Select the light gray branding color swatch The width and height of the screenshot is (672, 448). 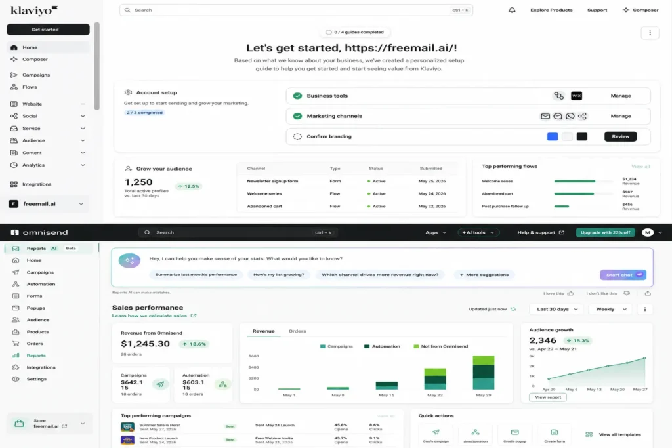point(568,136)
